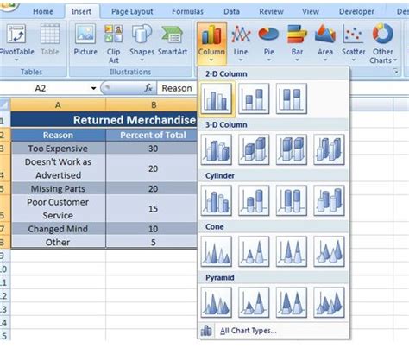Select Stacked Cylinder chart
The image size is (409, 348).
[x=254, y=200]
